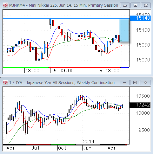Maximize the Japanese Yen chart window
This screenshot has width=153, height=154.
[135, 82]
